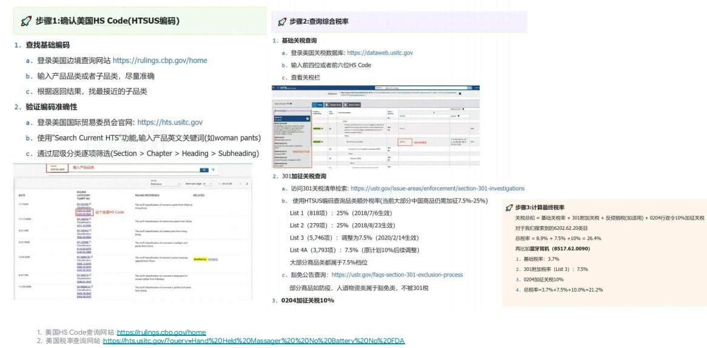Open the rulings.cbp.gov/home link in step 1
The image size is (707, 348).
(159, 61)
